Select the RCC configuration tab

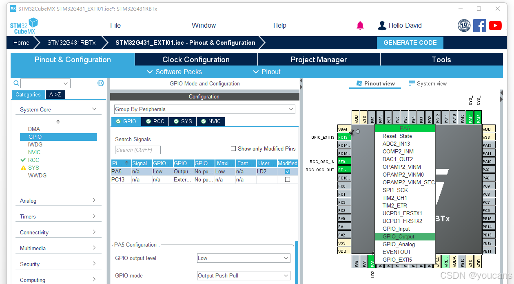155,121
